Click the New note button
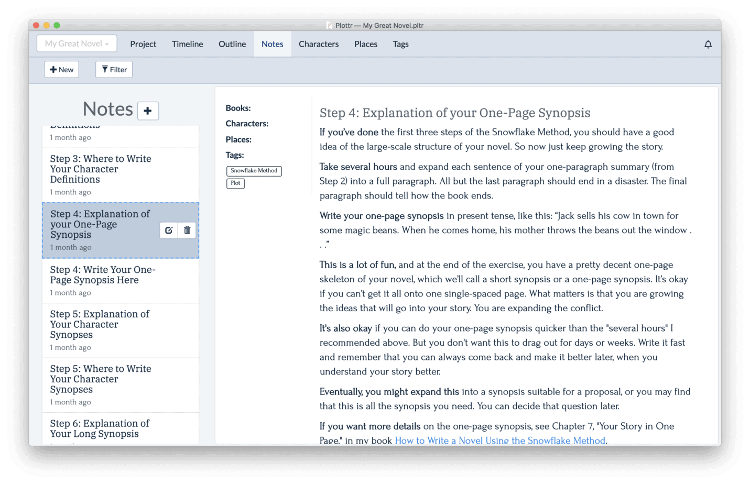Viewport: 750px width, 484px height. (x=62, y=70)
